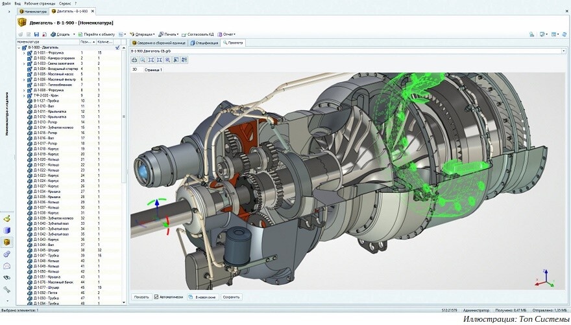Open Сведения о сборочной единице tab
This screenshot has width=571, height=325.
point(159,43)
